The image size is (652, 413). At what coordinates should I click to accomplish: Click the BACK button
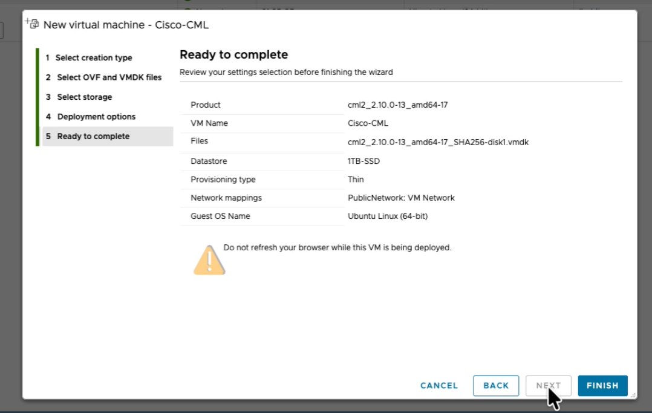pyautogui.click(x=496, y=386)
